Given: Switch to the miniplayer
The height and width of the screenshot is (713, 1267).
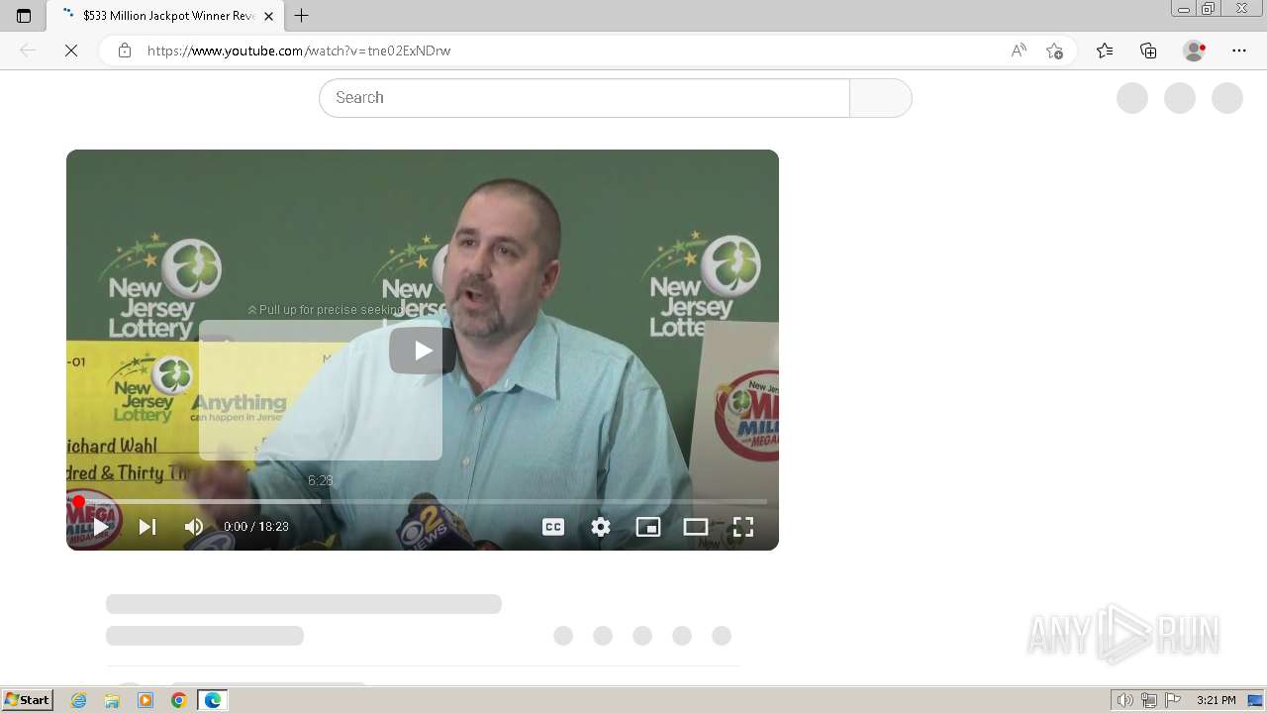Looking at the screenshot, I should 648,527.
